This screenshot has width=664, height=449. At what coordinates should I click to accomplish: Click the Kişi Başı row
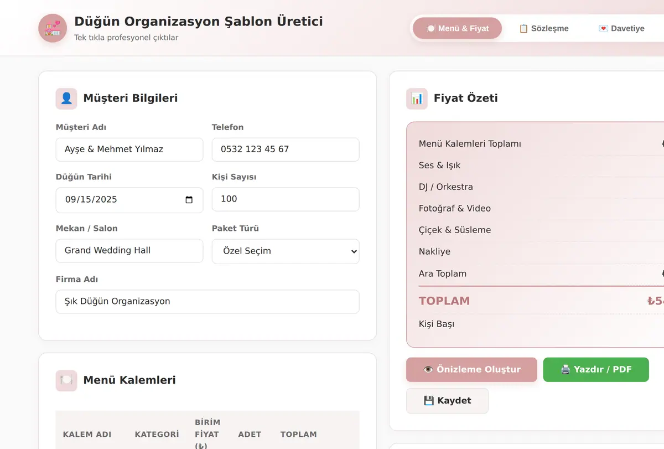(541, 324)
